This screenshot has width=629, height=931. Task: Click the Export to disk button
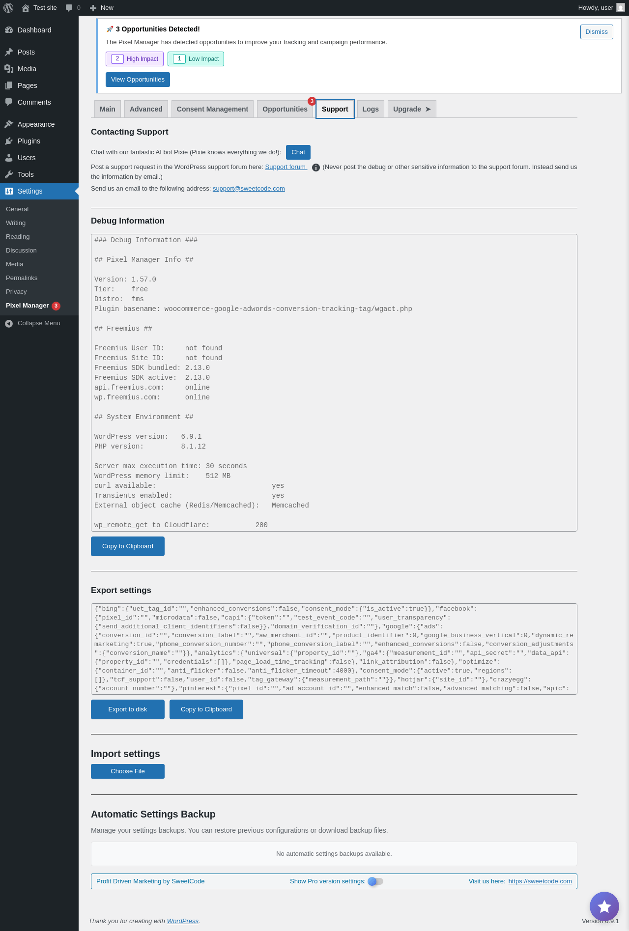128,709
